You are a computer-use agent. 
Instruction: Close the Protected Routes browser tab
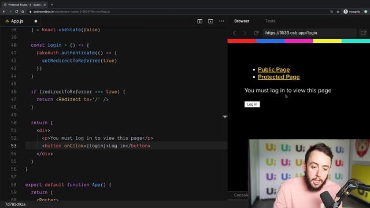click(45, 5)
